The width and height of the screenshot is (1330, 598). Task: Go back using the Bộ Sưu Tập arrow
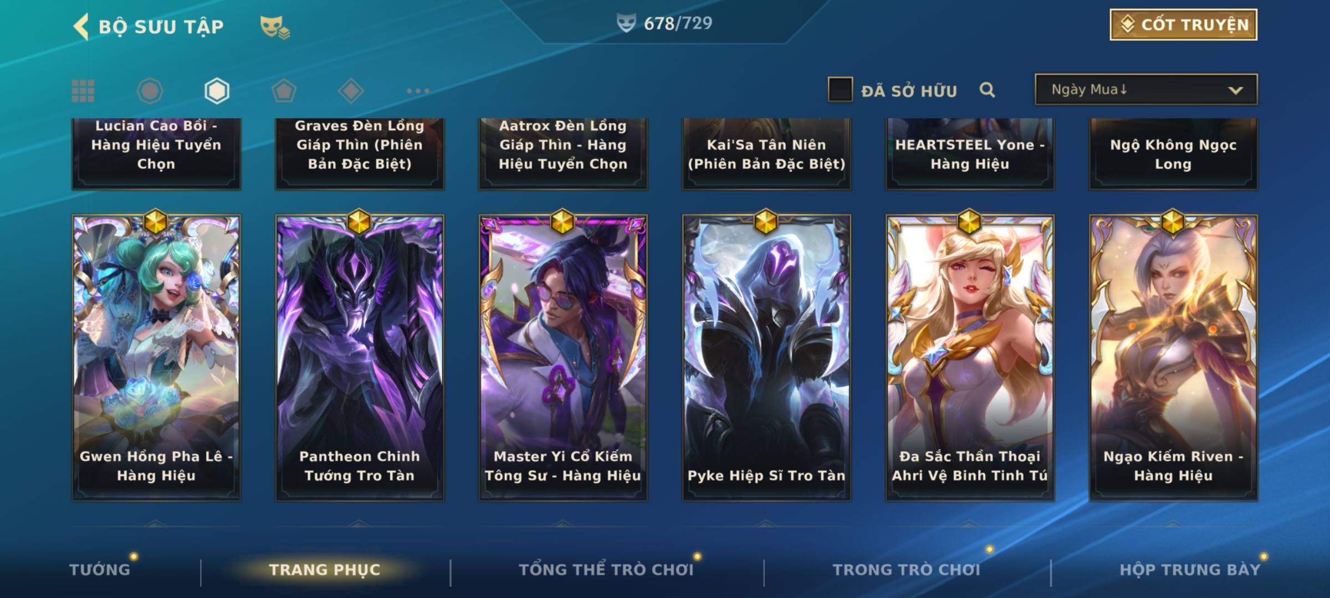(81, 27)
